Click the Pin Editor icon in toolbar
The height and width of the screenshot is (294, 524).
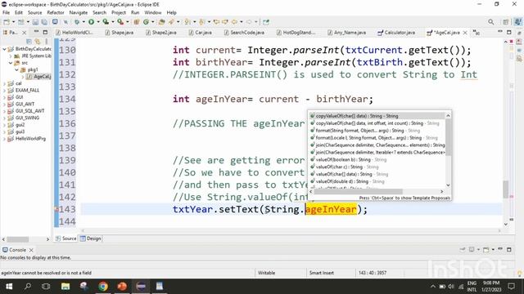coord(266,22)
